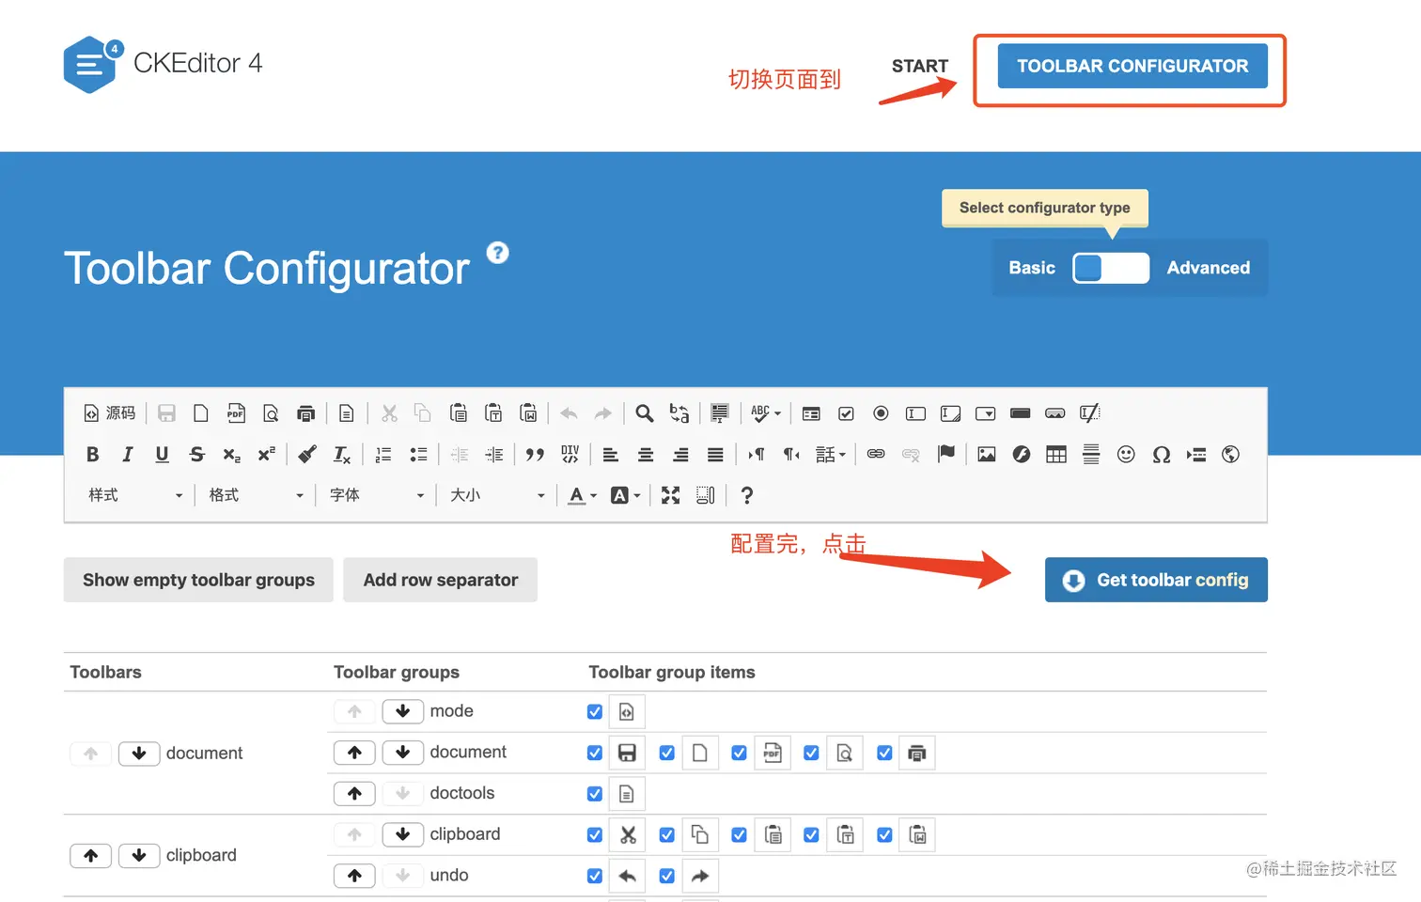Click the Anchor flag icon
Image resolution: width=1421 pixels, height=902 pixels.
click(945, 455)
